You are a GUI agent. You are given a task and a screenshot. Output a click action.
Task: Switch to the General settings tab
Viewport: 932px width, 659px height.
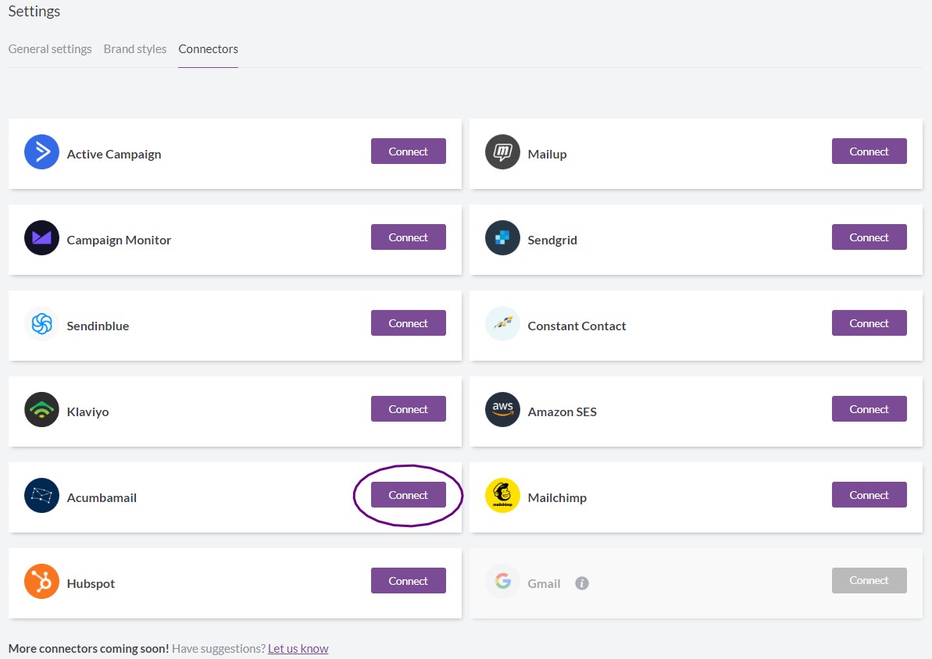pos(50,48)
